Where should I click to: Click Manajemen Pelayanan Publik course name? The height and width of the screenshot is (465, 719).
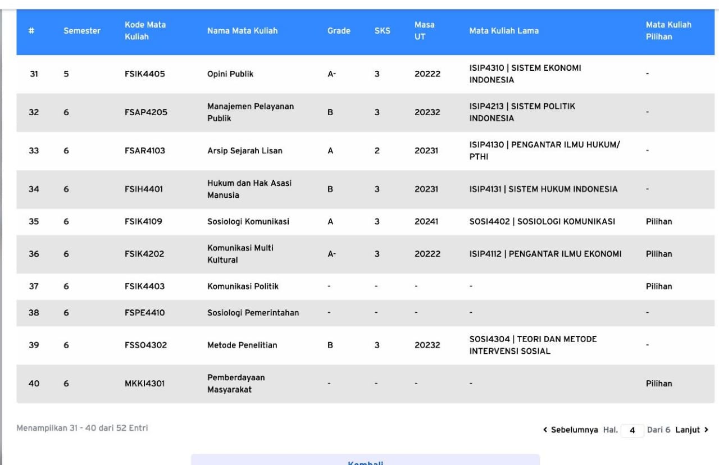[251, 112]
